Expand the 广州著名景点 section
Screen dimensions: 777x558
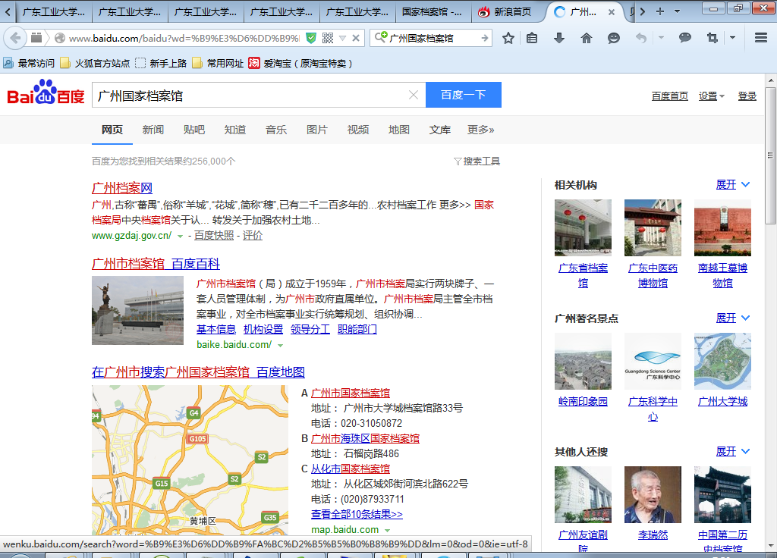(732, 318)
